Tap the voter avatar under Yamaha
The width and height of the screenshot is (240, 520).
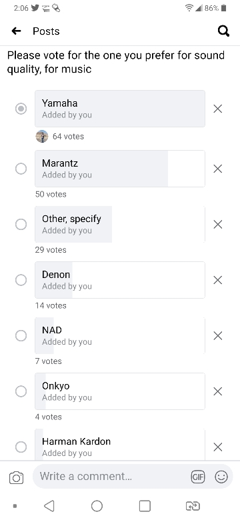[x=42, y=136]
